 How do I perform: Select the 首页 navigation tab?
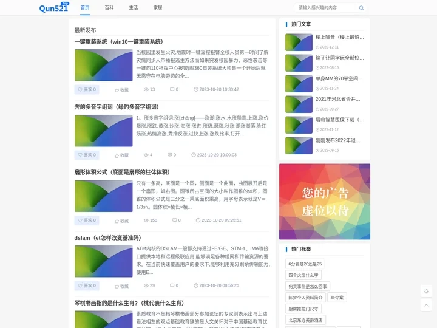(x=85, y=7)
